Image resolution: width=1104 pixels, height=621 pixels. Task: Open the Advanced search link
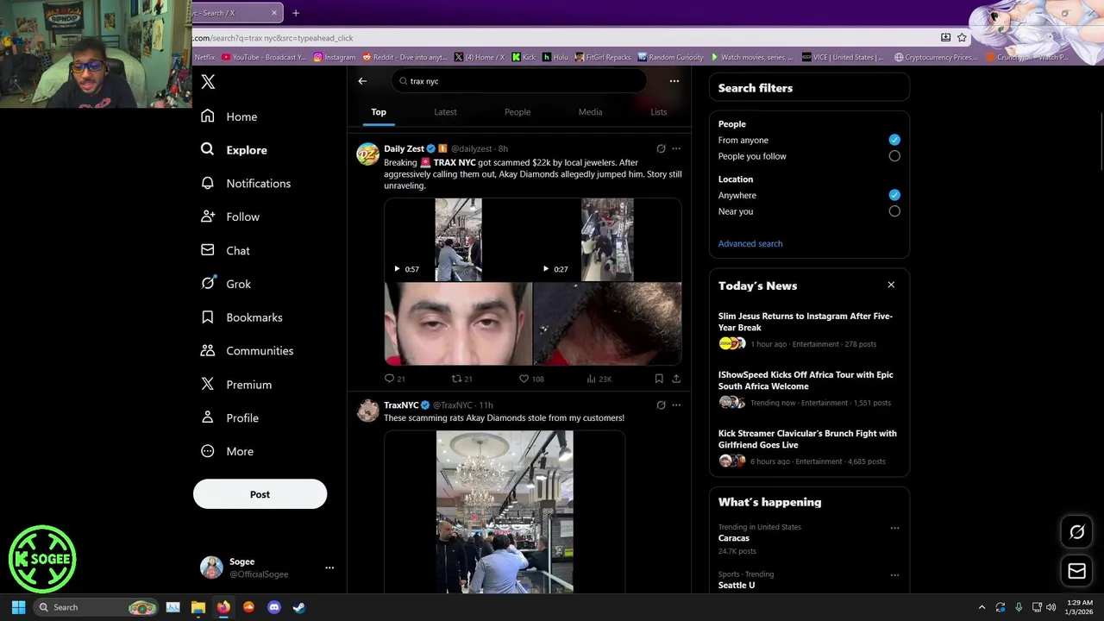pyautogui.click(x=750, y=244)
